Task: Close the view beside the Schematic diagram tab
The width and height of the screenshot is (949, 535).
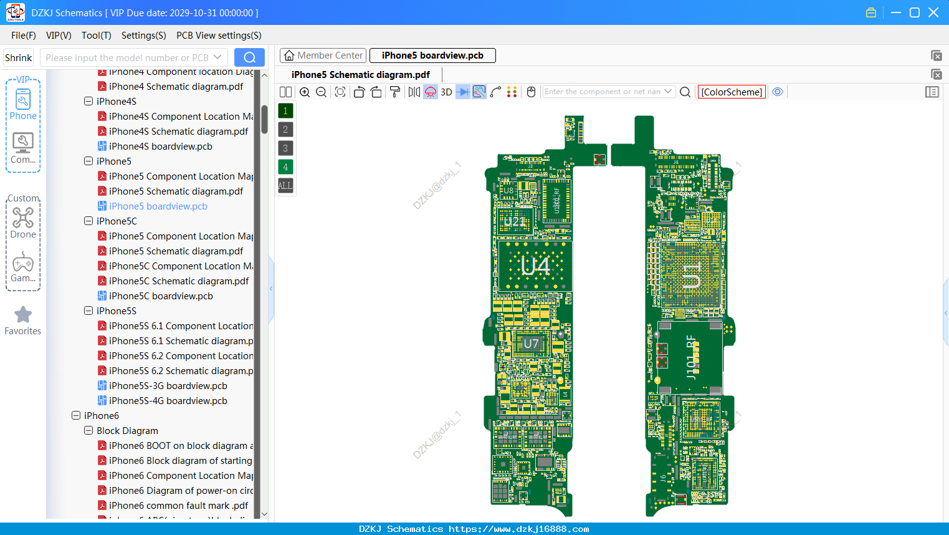Action: click(x=936, y=74)
